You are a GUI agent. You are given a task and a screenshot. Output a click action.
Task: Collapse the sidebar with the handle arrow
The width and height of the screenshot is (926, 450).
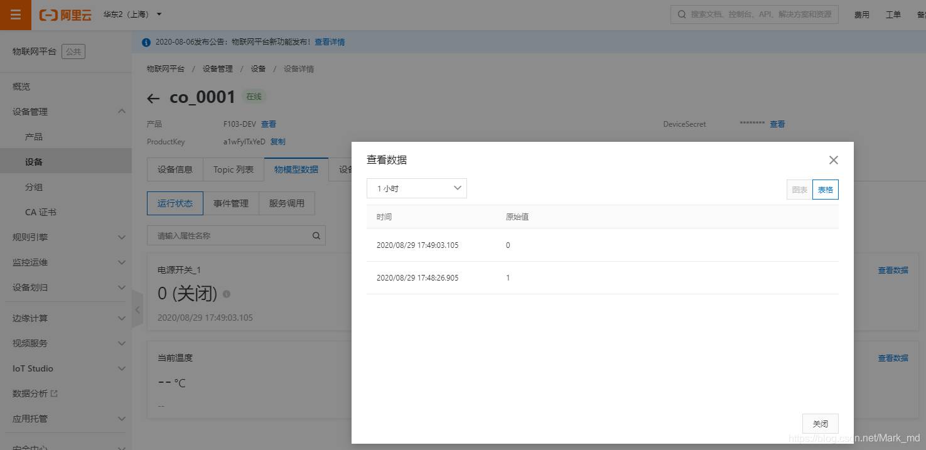coord(137,309)
